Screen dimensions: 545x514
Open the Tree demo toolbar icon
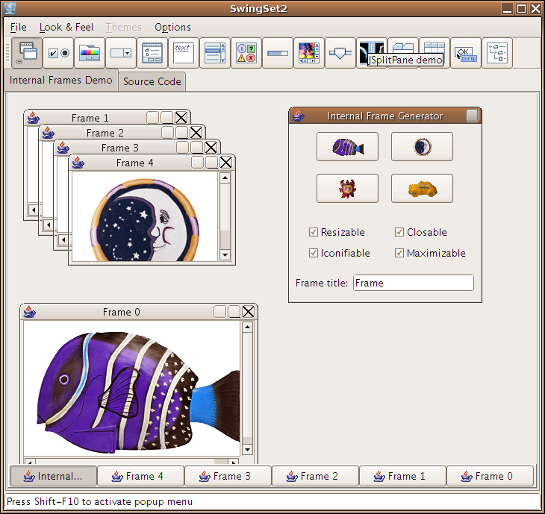point(497,53)
